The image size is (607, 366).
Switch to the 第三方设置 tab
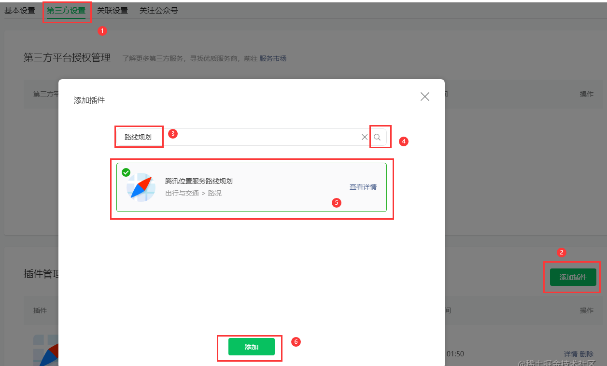(x=66, y=10)
